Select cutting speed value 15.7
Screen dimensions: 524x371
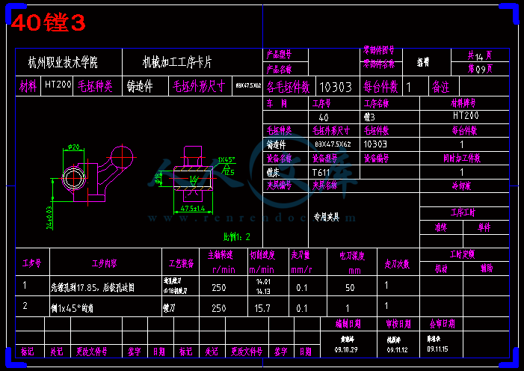tap(262, 308)
